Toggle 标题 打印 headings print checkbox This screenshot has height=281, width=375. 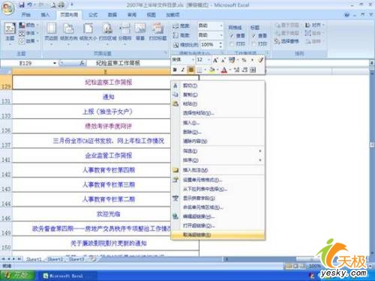(x=254, y=44)
